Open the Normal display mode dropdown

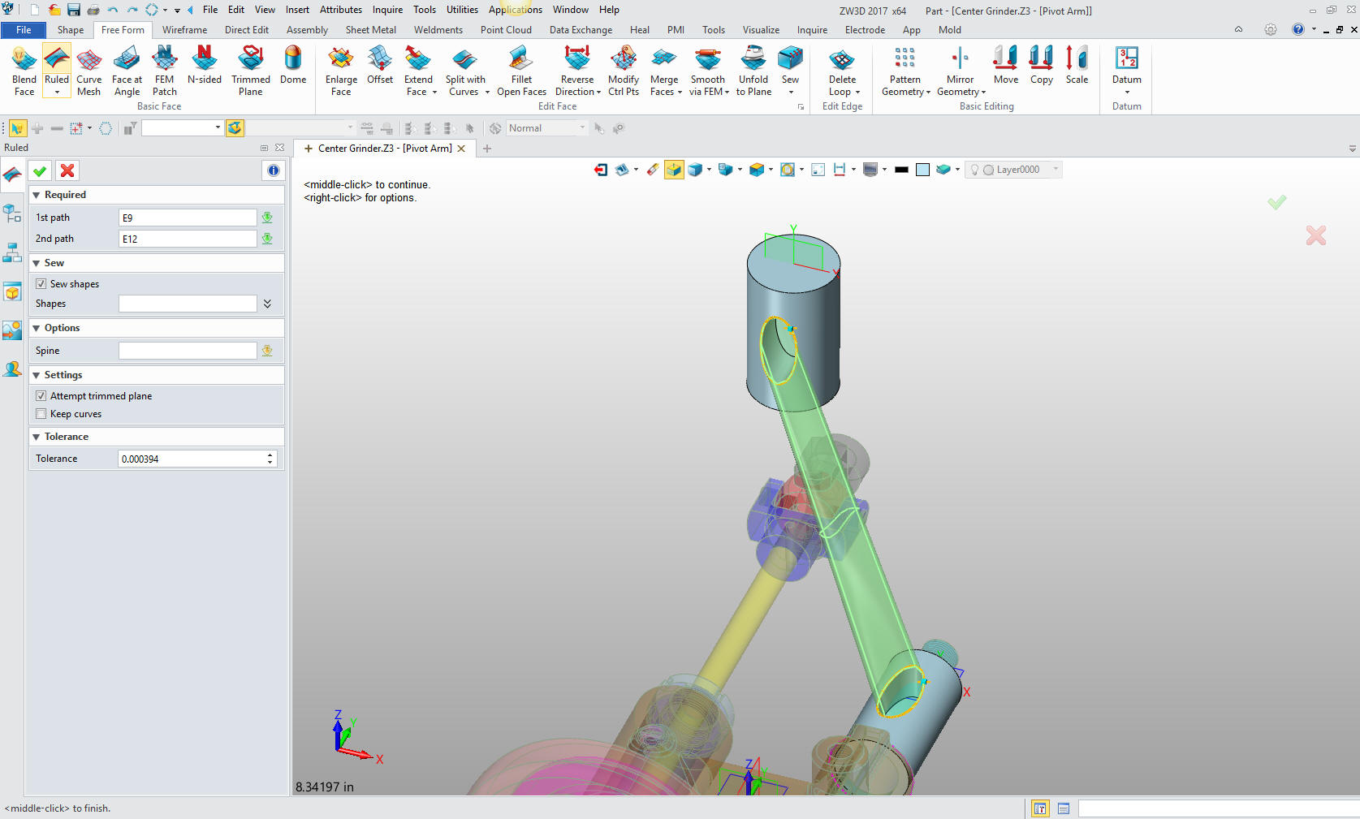click(582, 128)
